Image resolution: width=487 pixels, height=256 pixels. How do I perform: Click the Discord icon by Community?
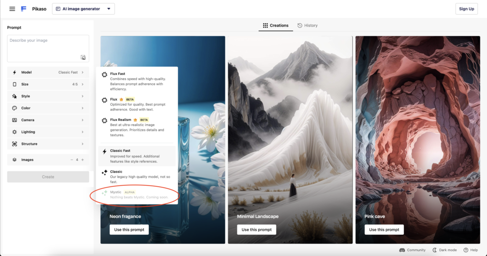click(x=402, y=250)
